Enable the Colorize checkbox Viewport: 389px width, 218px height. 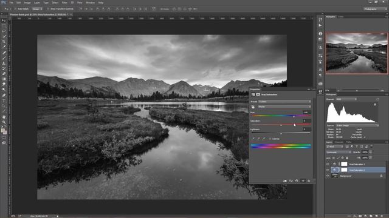pos(270,139)
